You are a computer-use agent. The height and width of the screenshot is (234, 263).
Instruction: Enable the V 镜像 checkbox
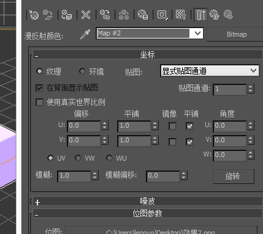[172, 142]
